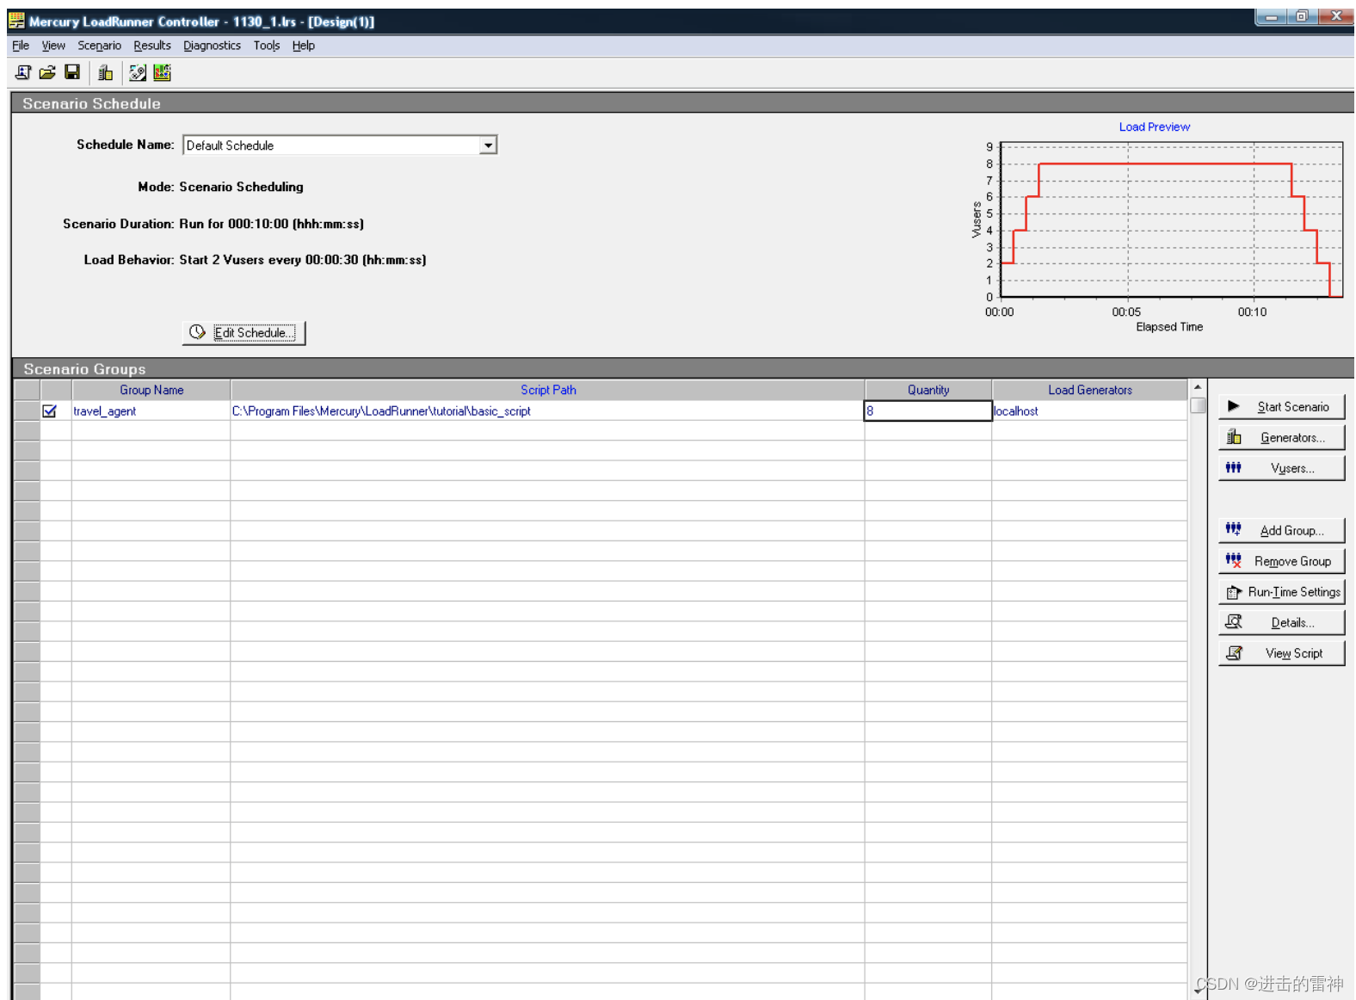
Task: Click the scroll up arrow of groups table
Action: (x=1197, y=387)
